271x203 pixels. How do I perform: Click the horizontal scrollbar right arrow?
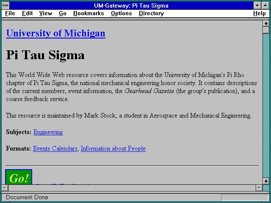(259, 188)
